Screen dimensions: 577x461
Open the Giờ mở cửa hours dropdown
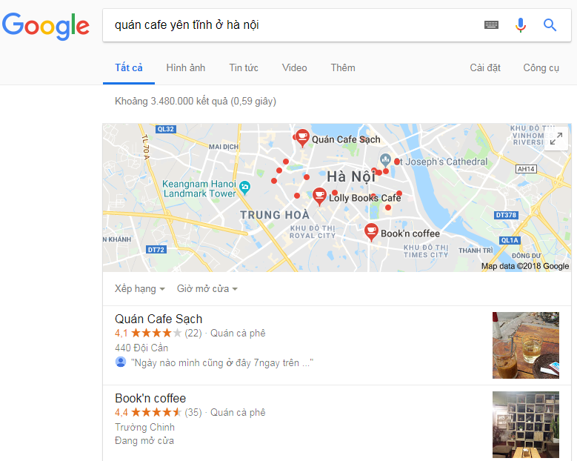point(207,288)
